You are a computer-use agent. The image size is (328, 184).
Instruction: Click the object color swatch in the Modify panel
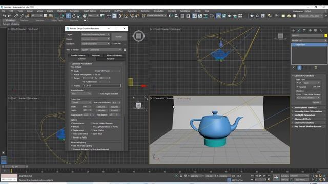(326, 36)
